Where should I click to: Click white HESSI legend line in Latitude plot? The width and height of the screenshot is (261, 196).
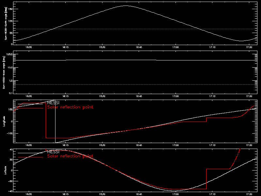coord(30,153)
